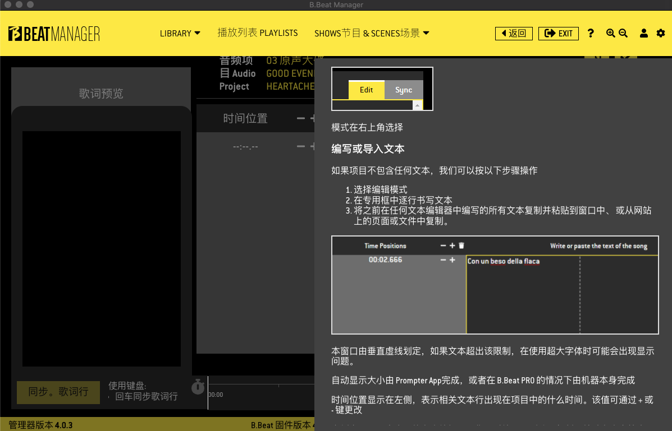Click the --:--.-- time position value
This screenshot has height=431, width=672.
click(x=245, y=147)
